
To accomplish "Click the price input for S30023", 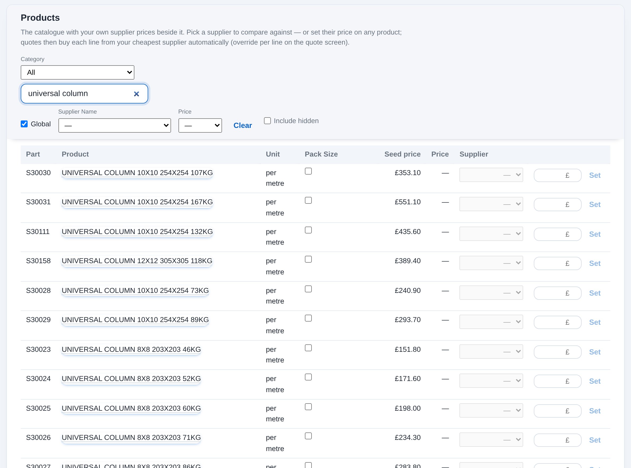I will click(557, 352).
